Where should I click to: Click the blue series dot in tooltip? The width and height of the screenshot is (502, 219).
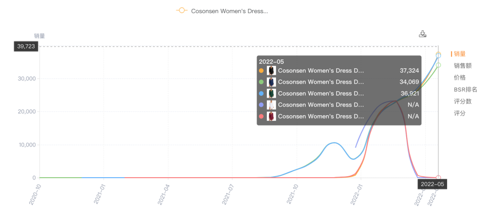(x=261, y=93)
